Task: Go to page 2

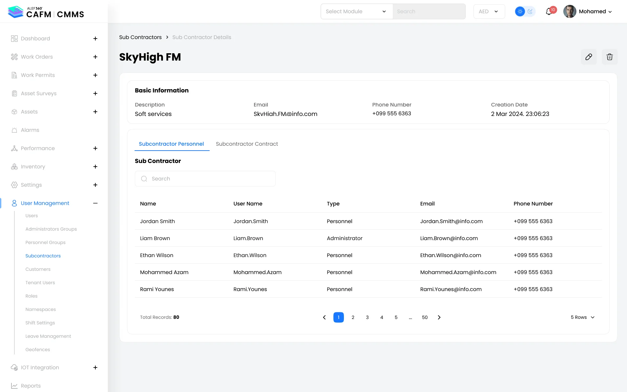Action: (x=353, y=318)
